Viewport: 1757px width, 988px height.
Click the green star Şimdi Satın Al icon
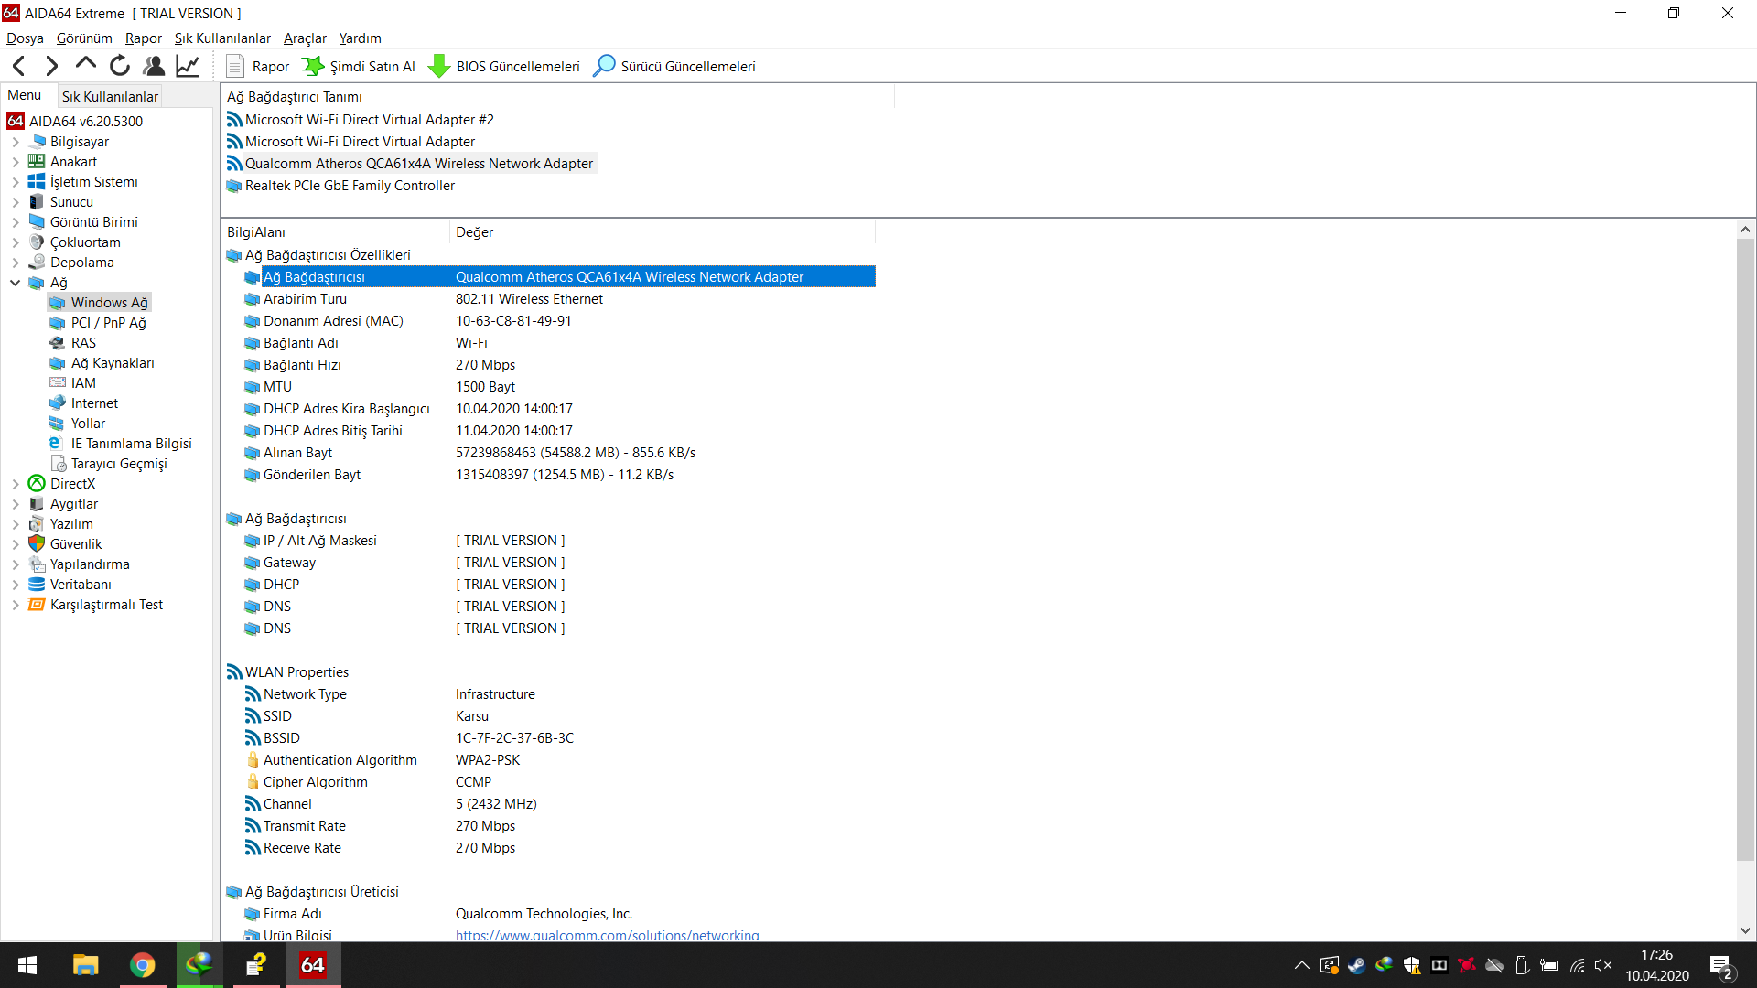pos(315,65)
